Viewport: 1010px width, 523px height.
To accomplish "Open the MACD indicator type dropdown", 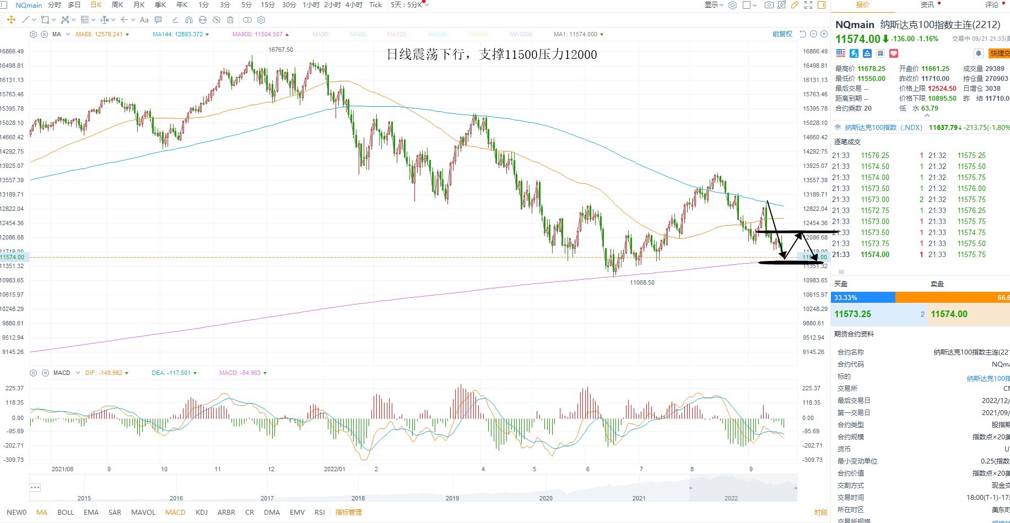I will pyautogui.click(x=78, y=373).
